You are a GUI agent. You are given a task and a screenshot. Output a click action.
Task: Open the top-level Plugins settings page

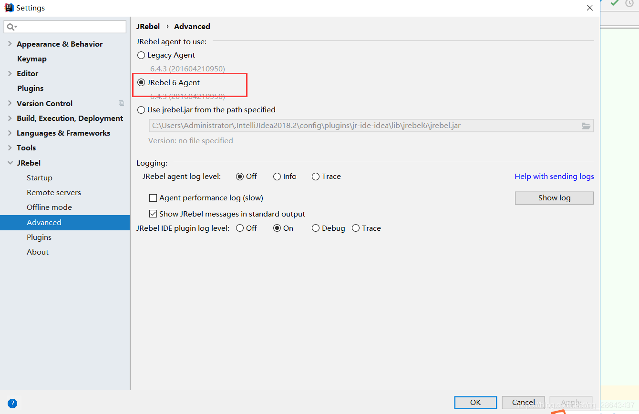pos(31,89)
